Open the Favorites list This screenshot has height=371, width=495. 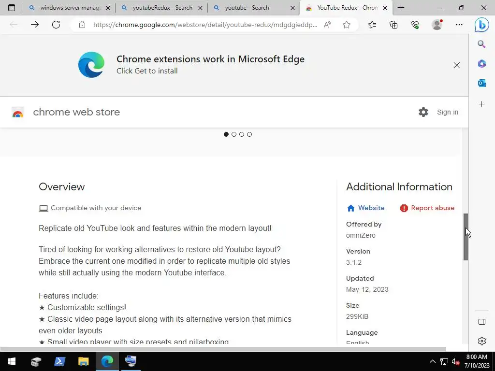click(372, 25)
